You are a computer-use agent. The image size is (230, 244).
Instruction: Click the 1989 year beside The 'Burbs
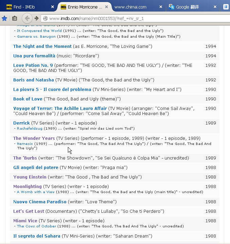[x=211, y=158]
